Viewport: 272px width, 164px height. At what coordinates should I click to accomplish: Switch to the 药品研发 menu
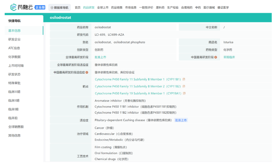tap(89, 7)
